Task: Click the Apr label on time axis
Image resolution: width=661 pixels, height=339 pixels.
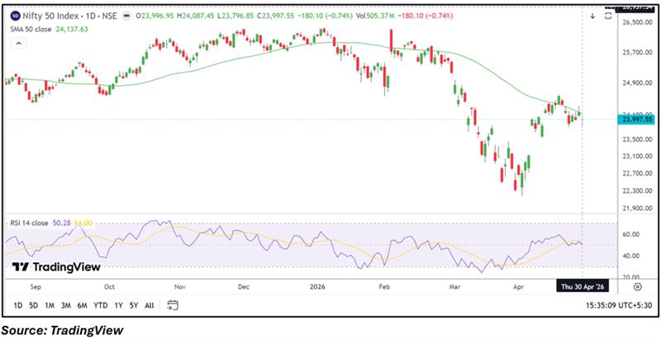Action: [519, 287]
